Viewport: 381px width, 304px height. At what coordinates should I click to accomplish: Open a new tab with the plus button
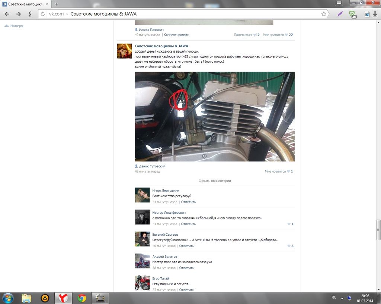56,4
